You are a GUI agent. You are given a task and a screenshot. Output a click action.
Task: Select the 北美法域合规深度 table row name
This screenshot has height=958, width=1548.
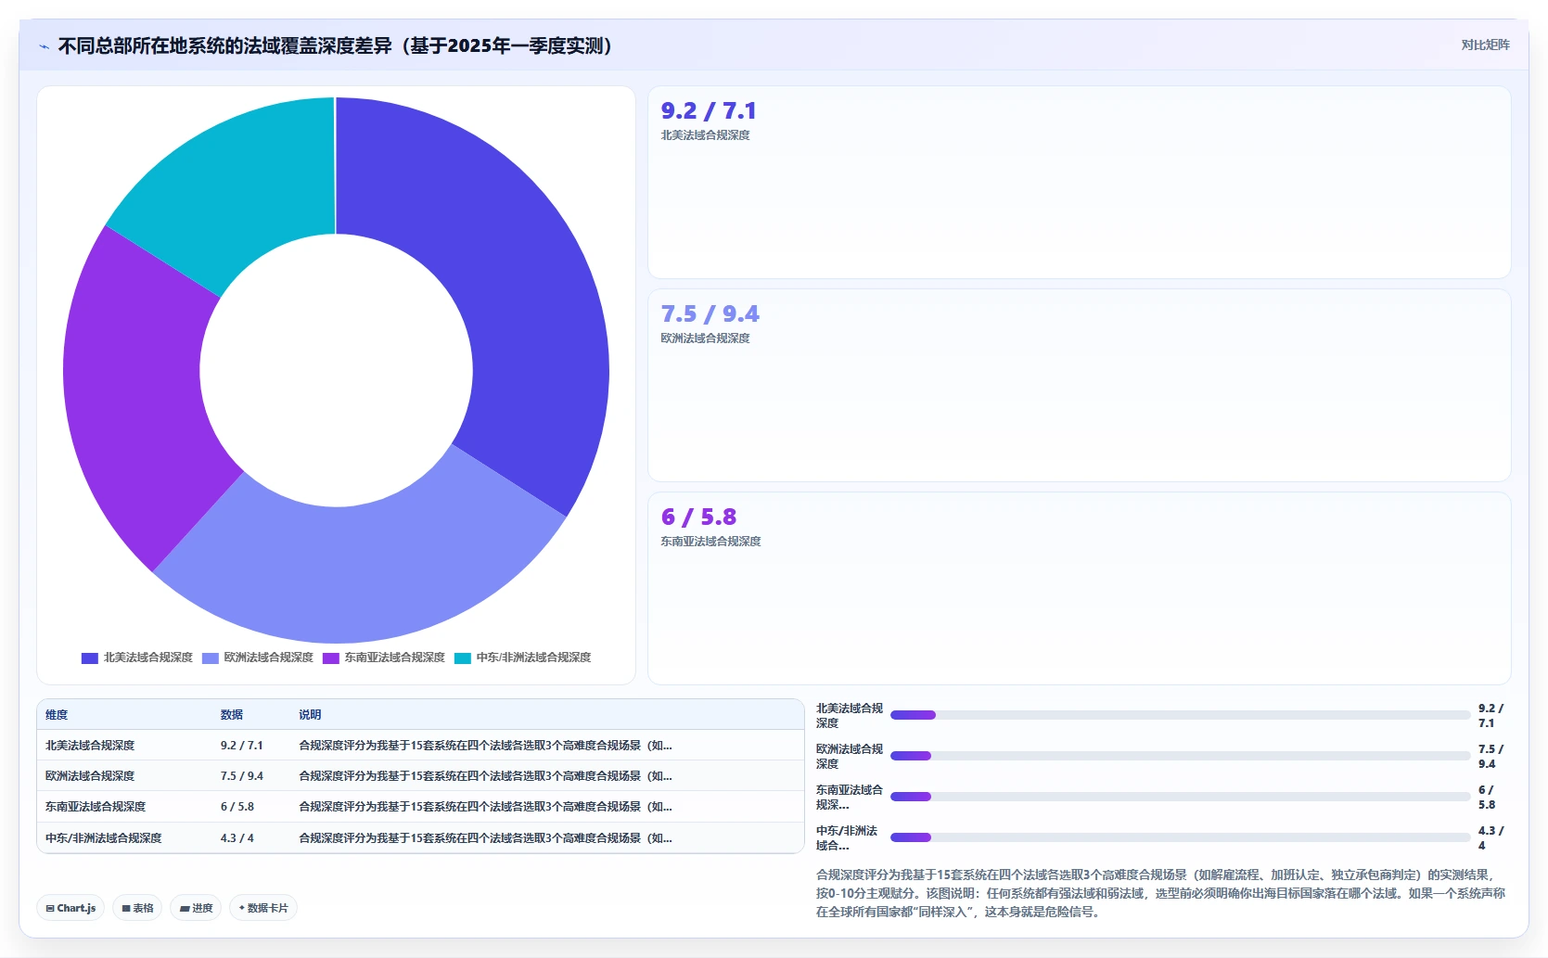pos(90,746)
